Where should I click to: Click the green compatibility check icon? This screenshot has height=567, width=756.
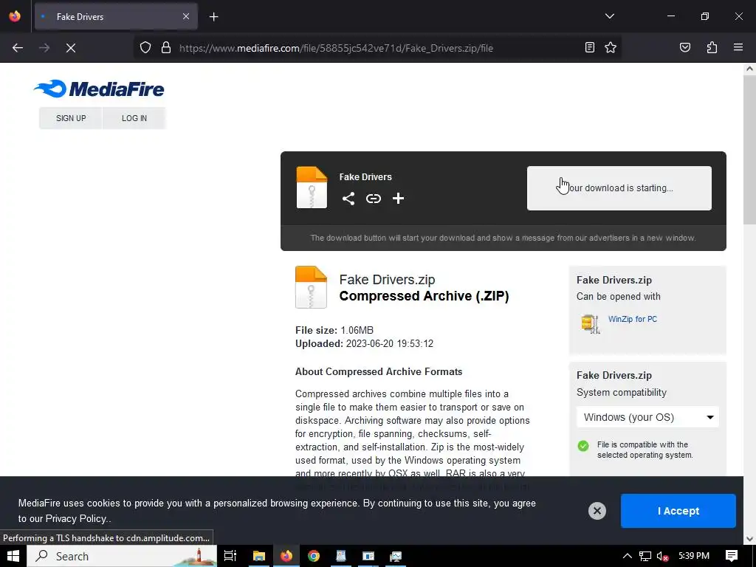click(583, 446)
